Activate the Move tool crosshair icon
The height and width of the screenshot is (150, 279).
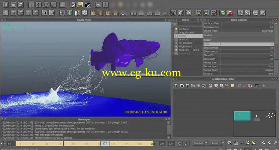point(38,5)
